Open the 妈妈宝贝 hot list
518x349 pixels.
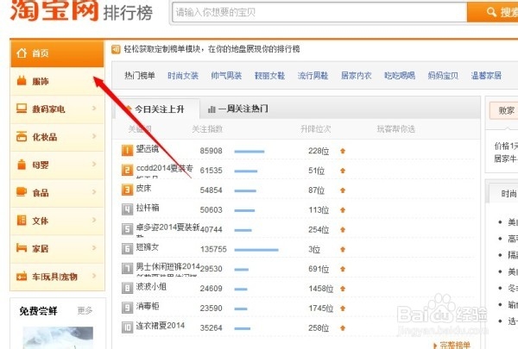pos(443,76)
